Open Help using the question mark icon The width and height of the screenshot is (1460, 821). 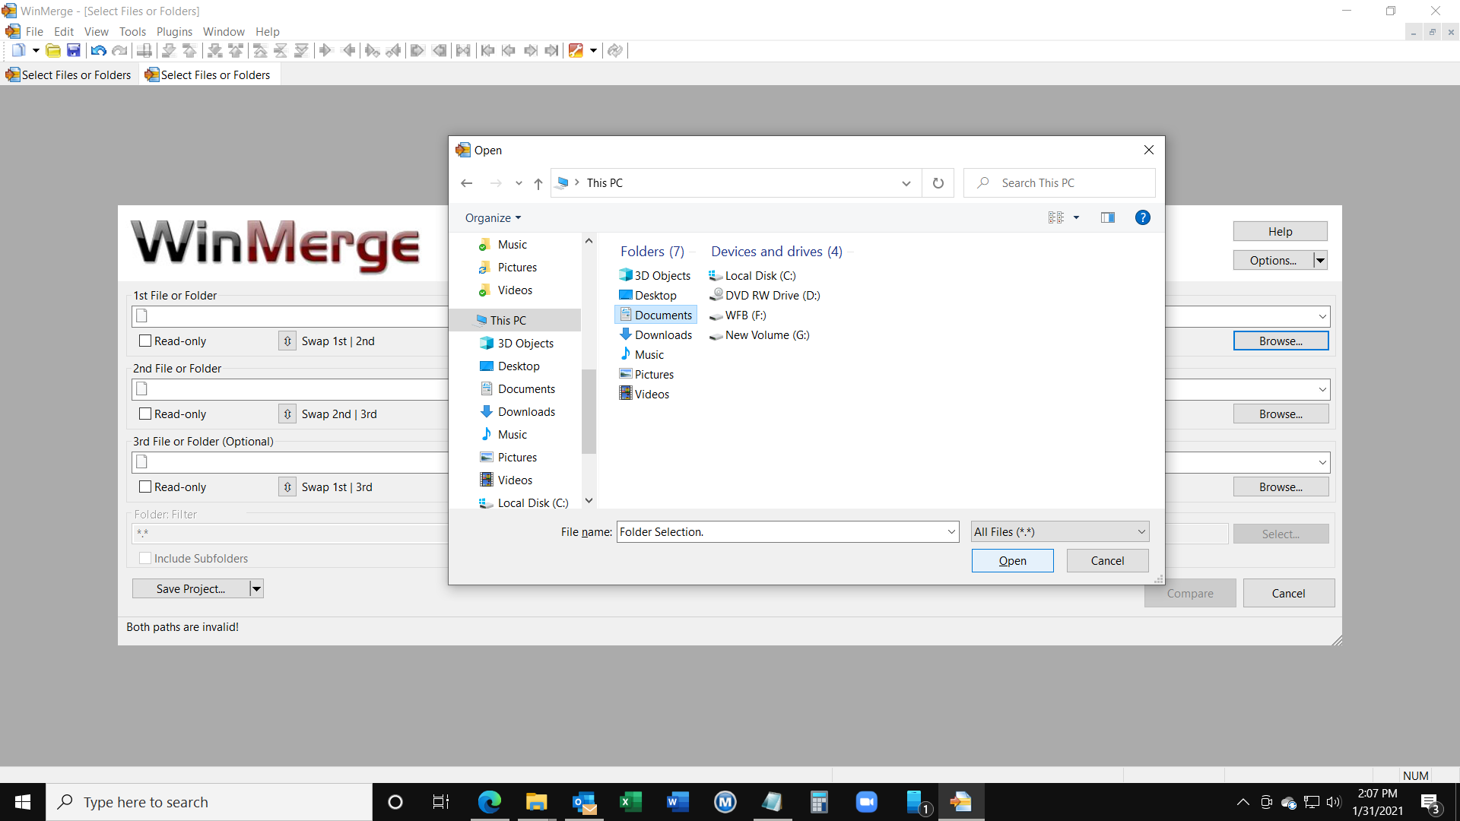[1143, 217]
